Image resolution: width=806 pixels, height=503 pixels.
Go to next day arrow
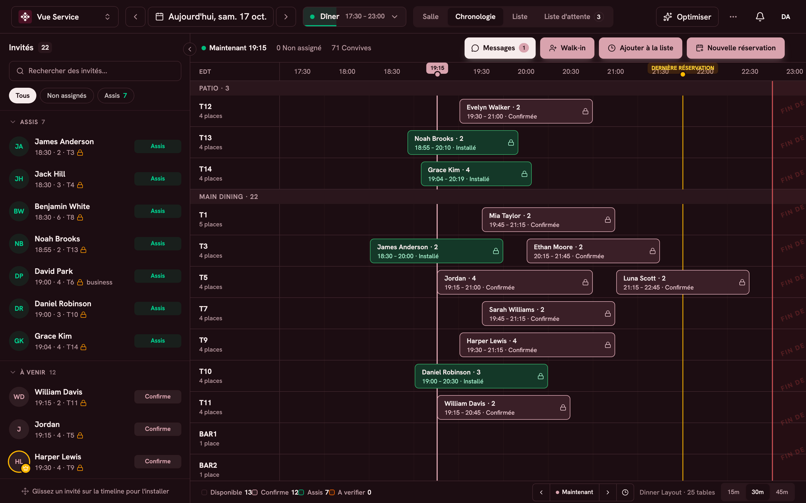pyautogui.click(x=286, y=17)
